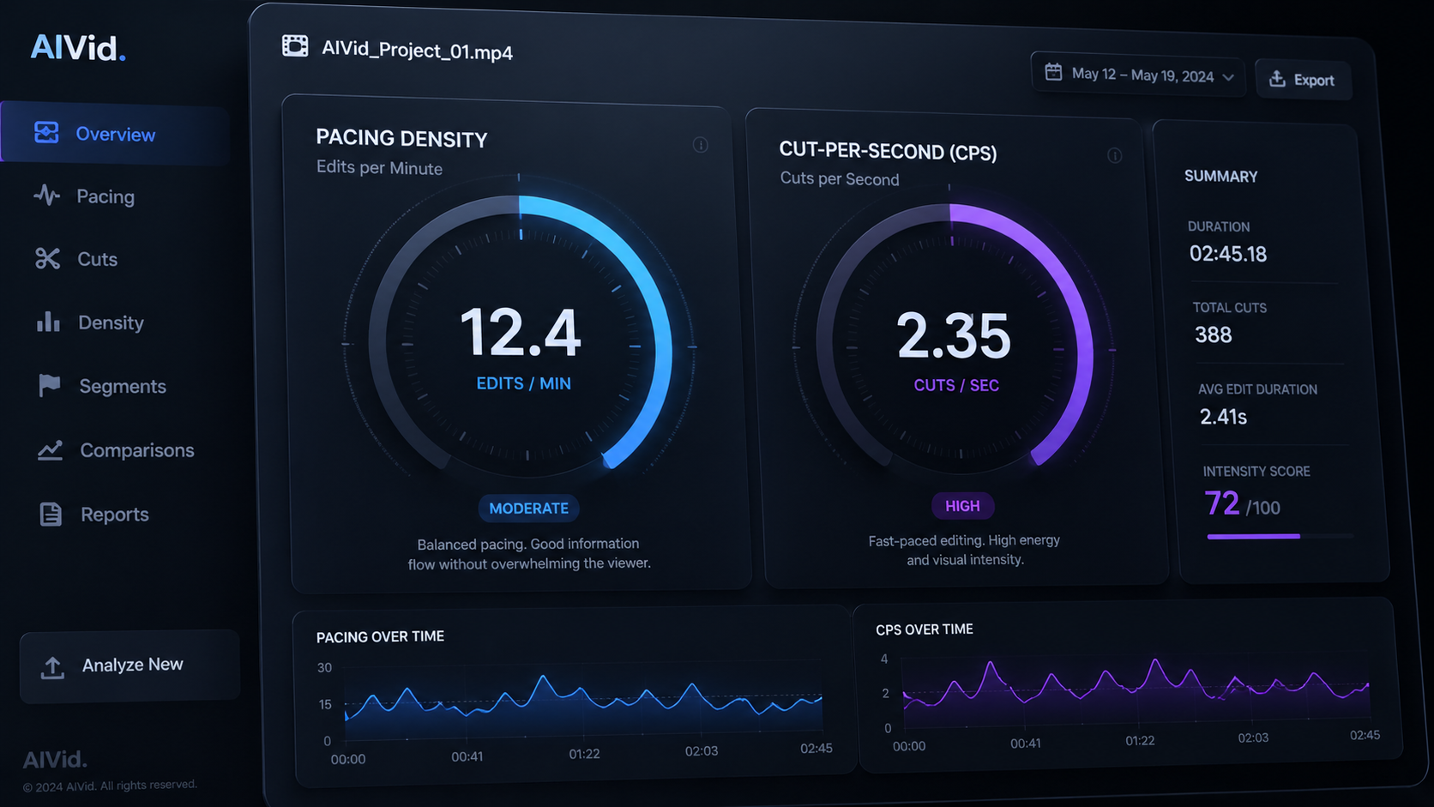Click the Pacing waveform icon
Viewport: 1434px width, 807px height.
pos(47,196)
